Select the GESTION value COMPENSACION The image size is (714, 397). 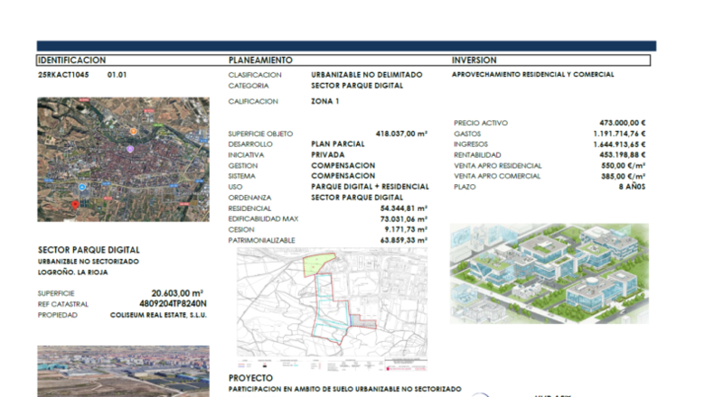point(343,165)
